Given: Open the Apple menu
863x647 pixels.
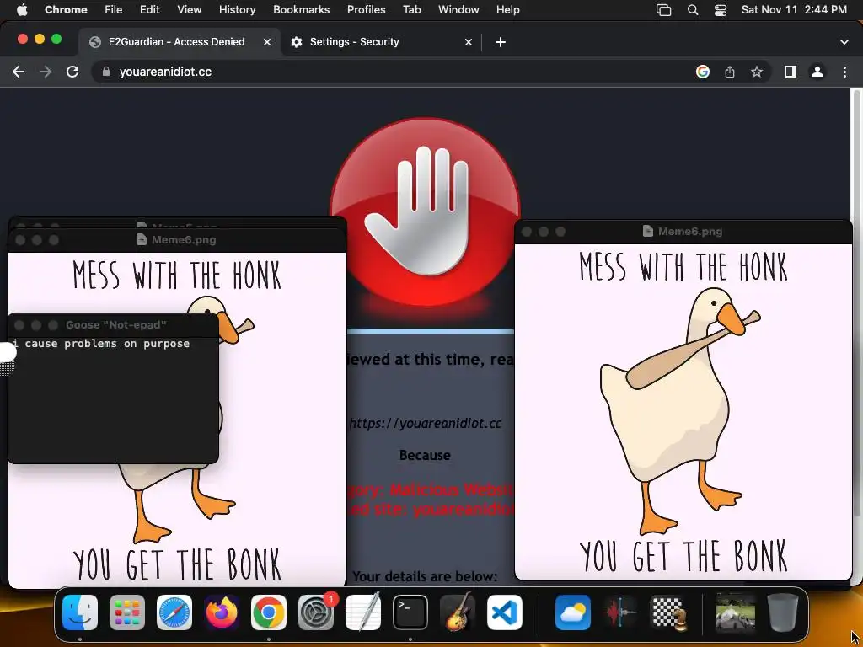Looking at the screenshot, I should click(x=21, y=10).
